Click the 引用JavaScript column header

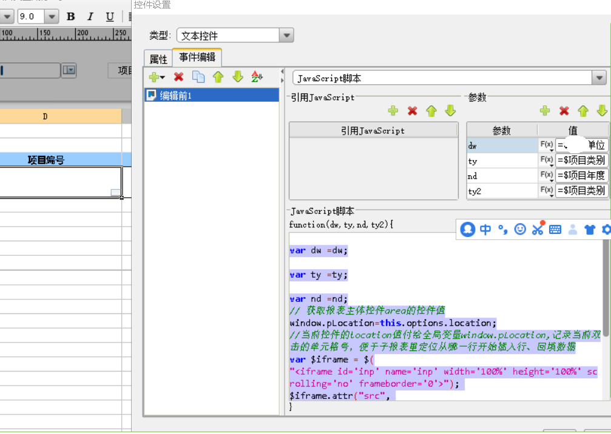tap(373, 130)
